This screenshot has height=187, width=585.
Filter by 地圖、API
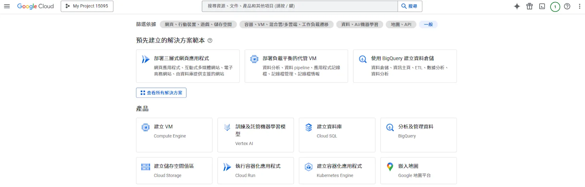[401, 24]
